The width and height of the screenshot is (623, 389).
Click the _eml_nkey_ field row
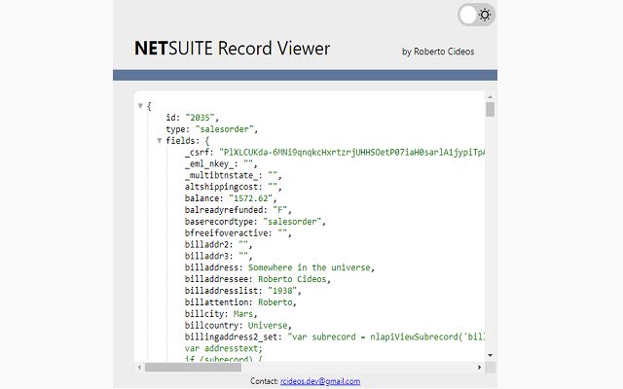click(x=221, y=164)
